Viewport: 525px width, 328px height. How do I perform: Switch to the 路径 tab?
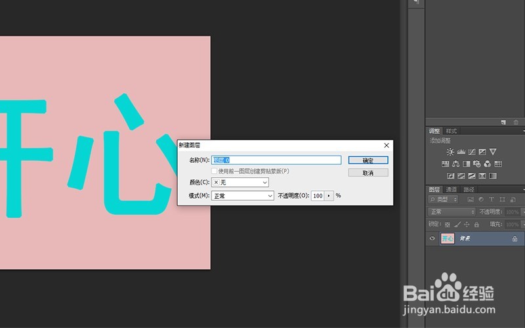coord(469,190)
